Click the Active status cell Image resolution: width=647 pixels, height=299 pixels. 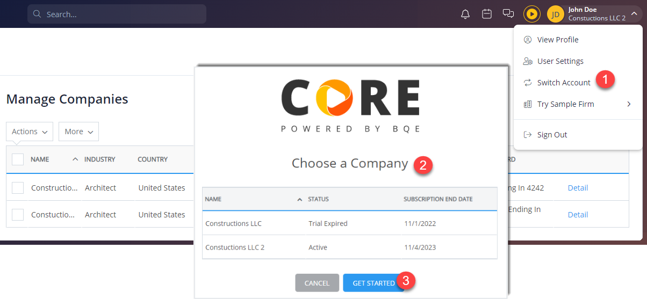point(318,247)
